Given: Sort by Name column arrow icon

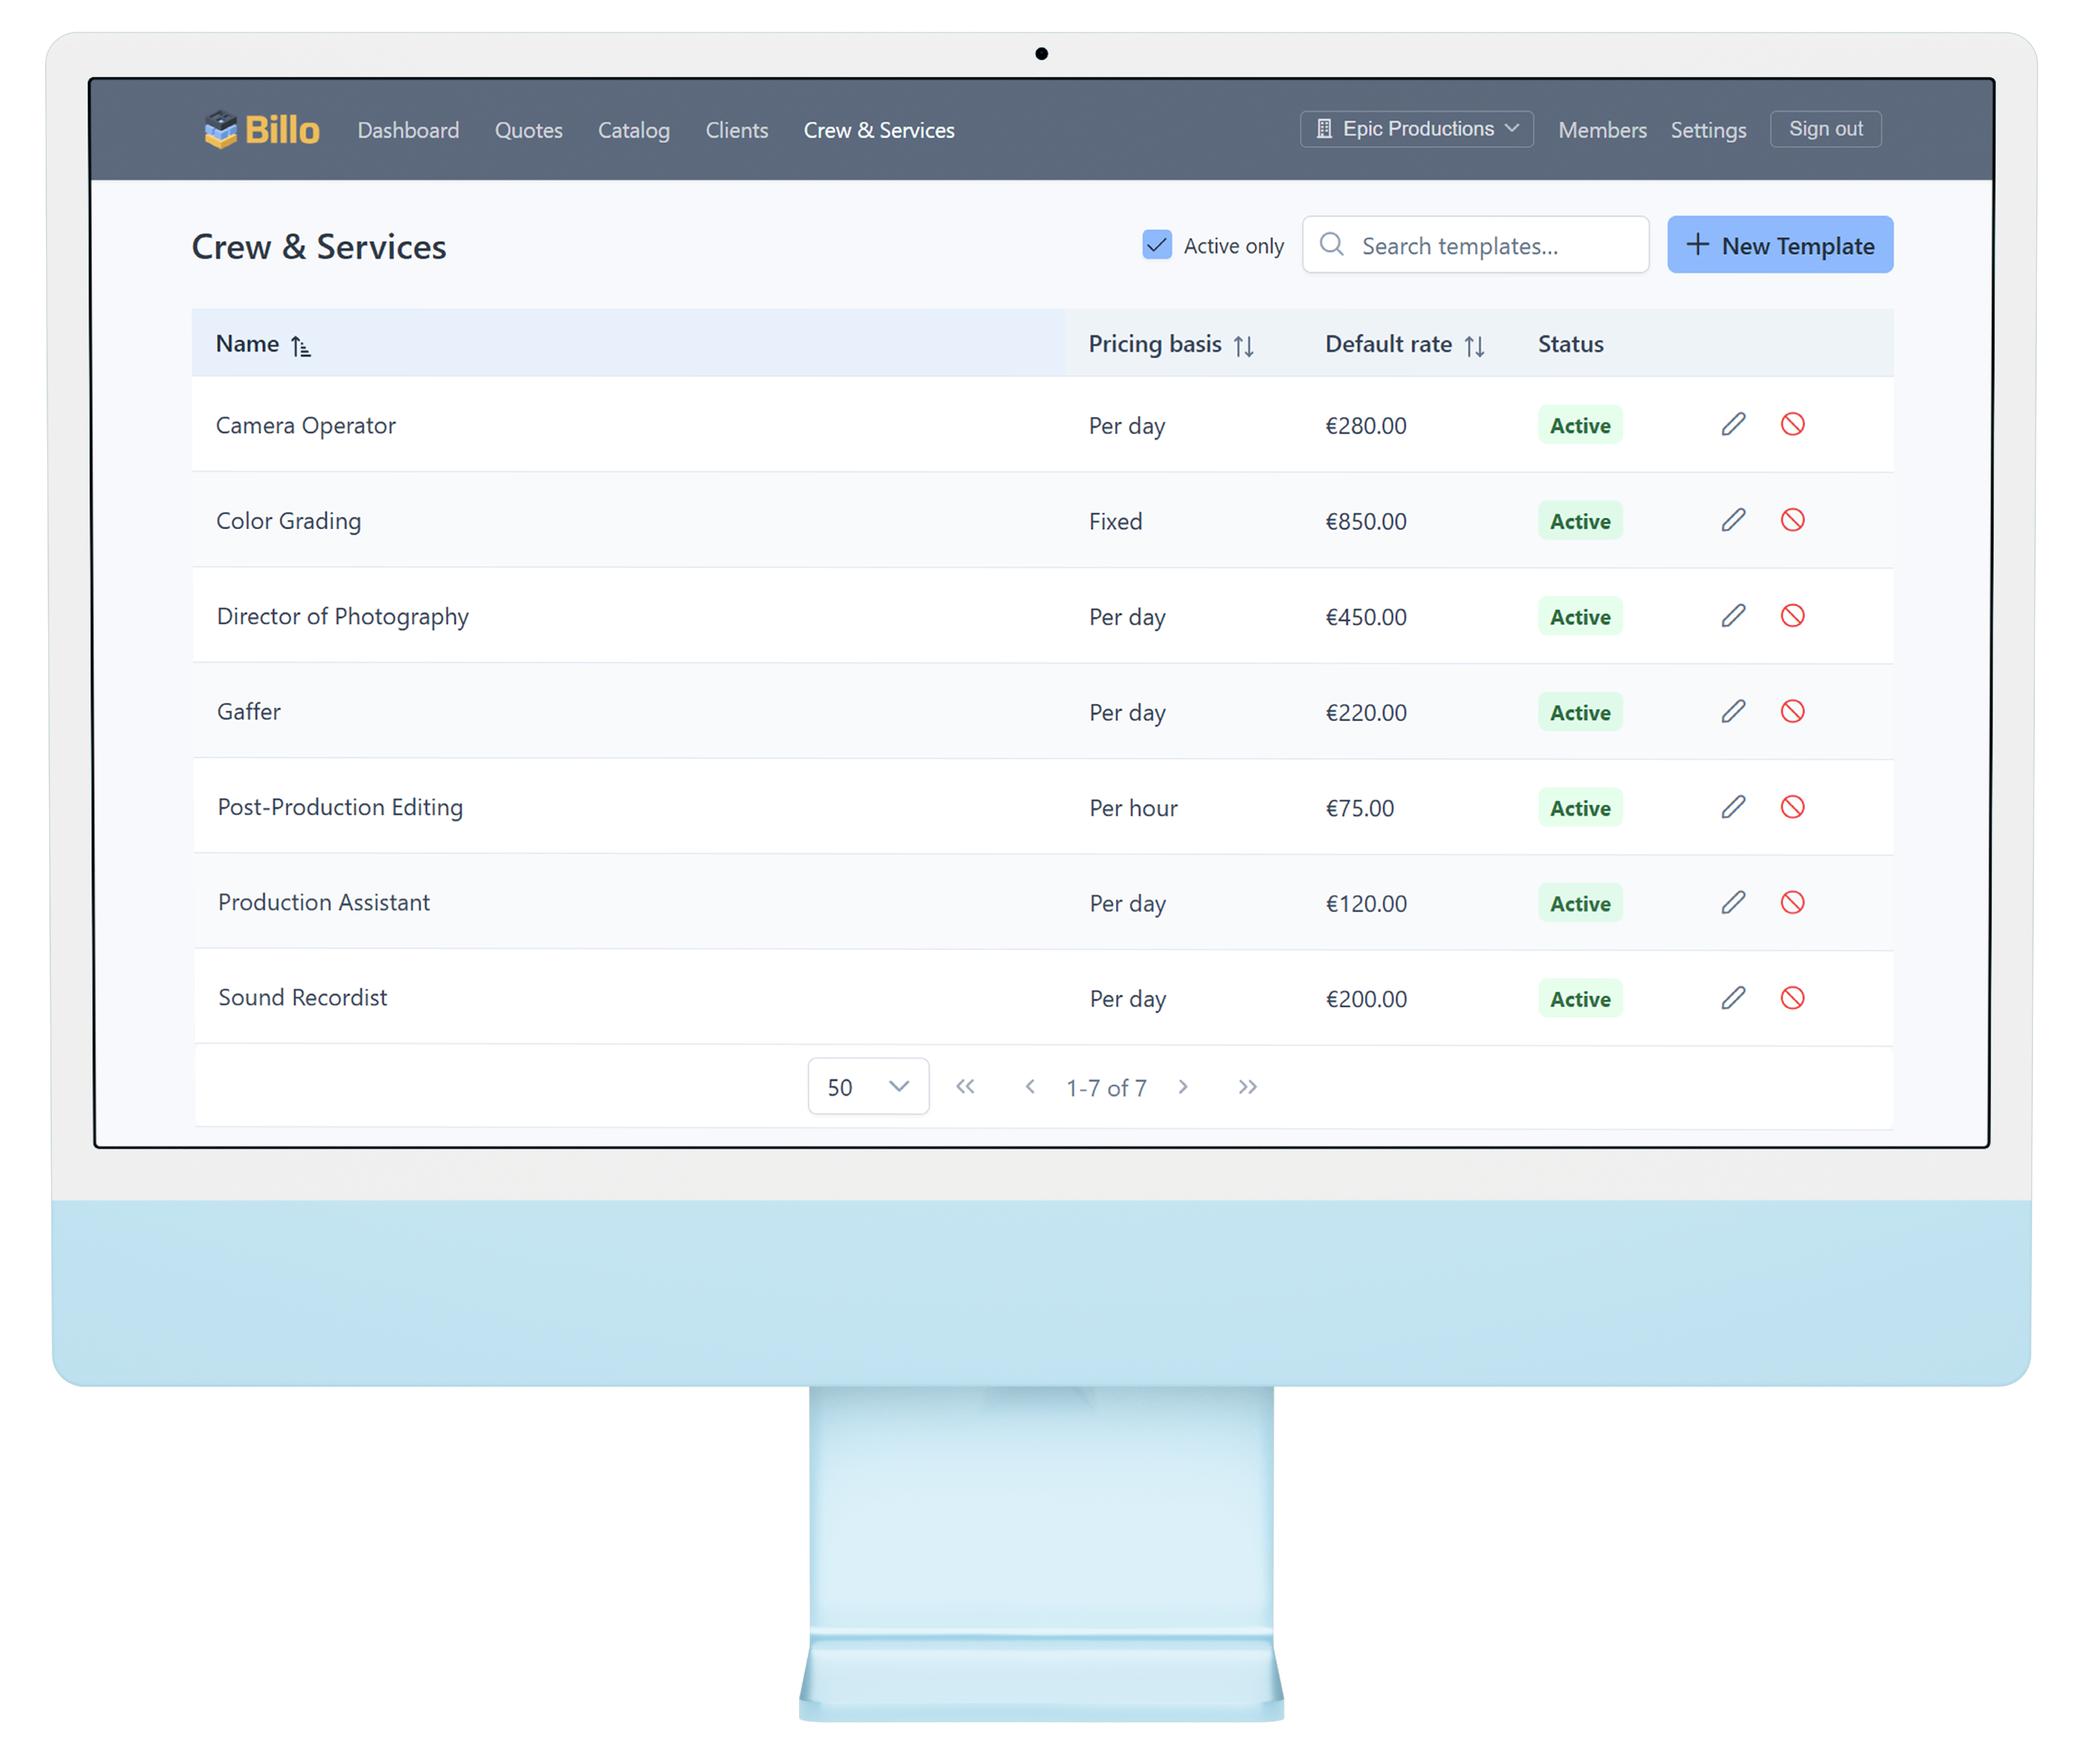Looking at the screenshot, I should pyautogui.click(x=303, y=348).
